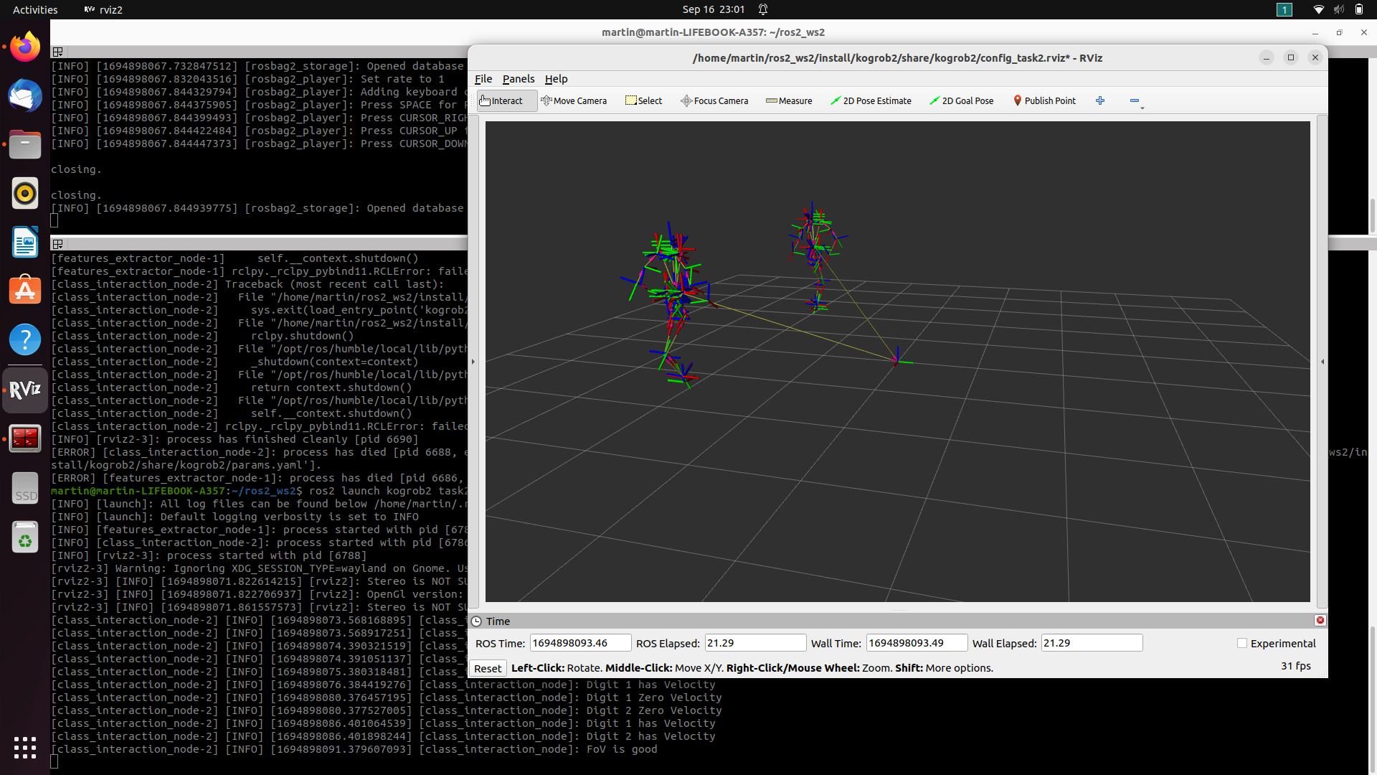
Task: Click the Focus Camera tool
Action: click(x=714, y=101)
